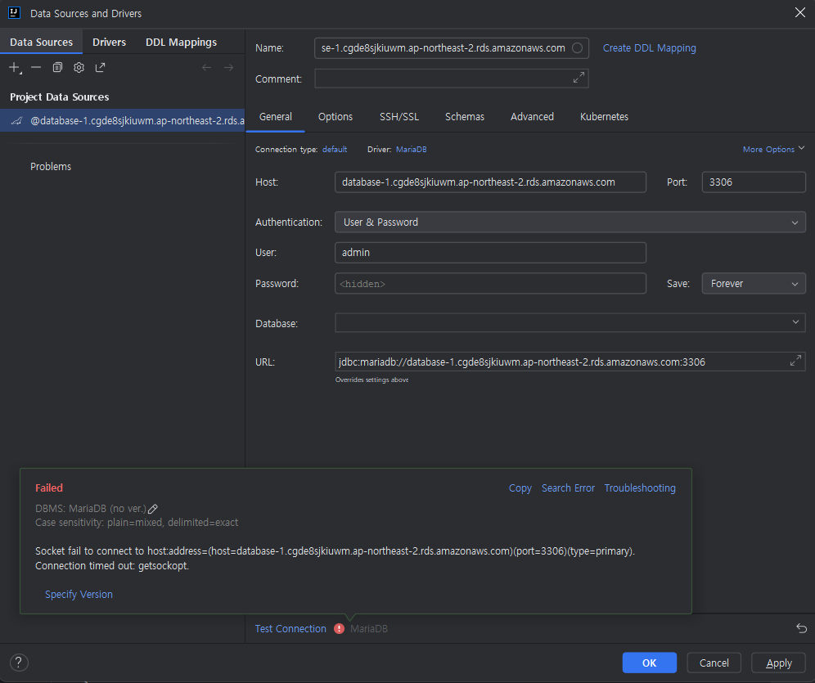Open data source properties gear icon
Screen dimensions: 815x683
coord(79,68)
